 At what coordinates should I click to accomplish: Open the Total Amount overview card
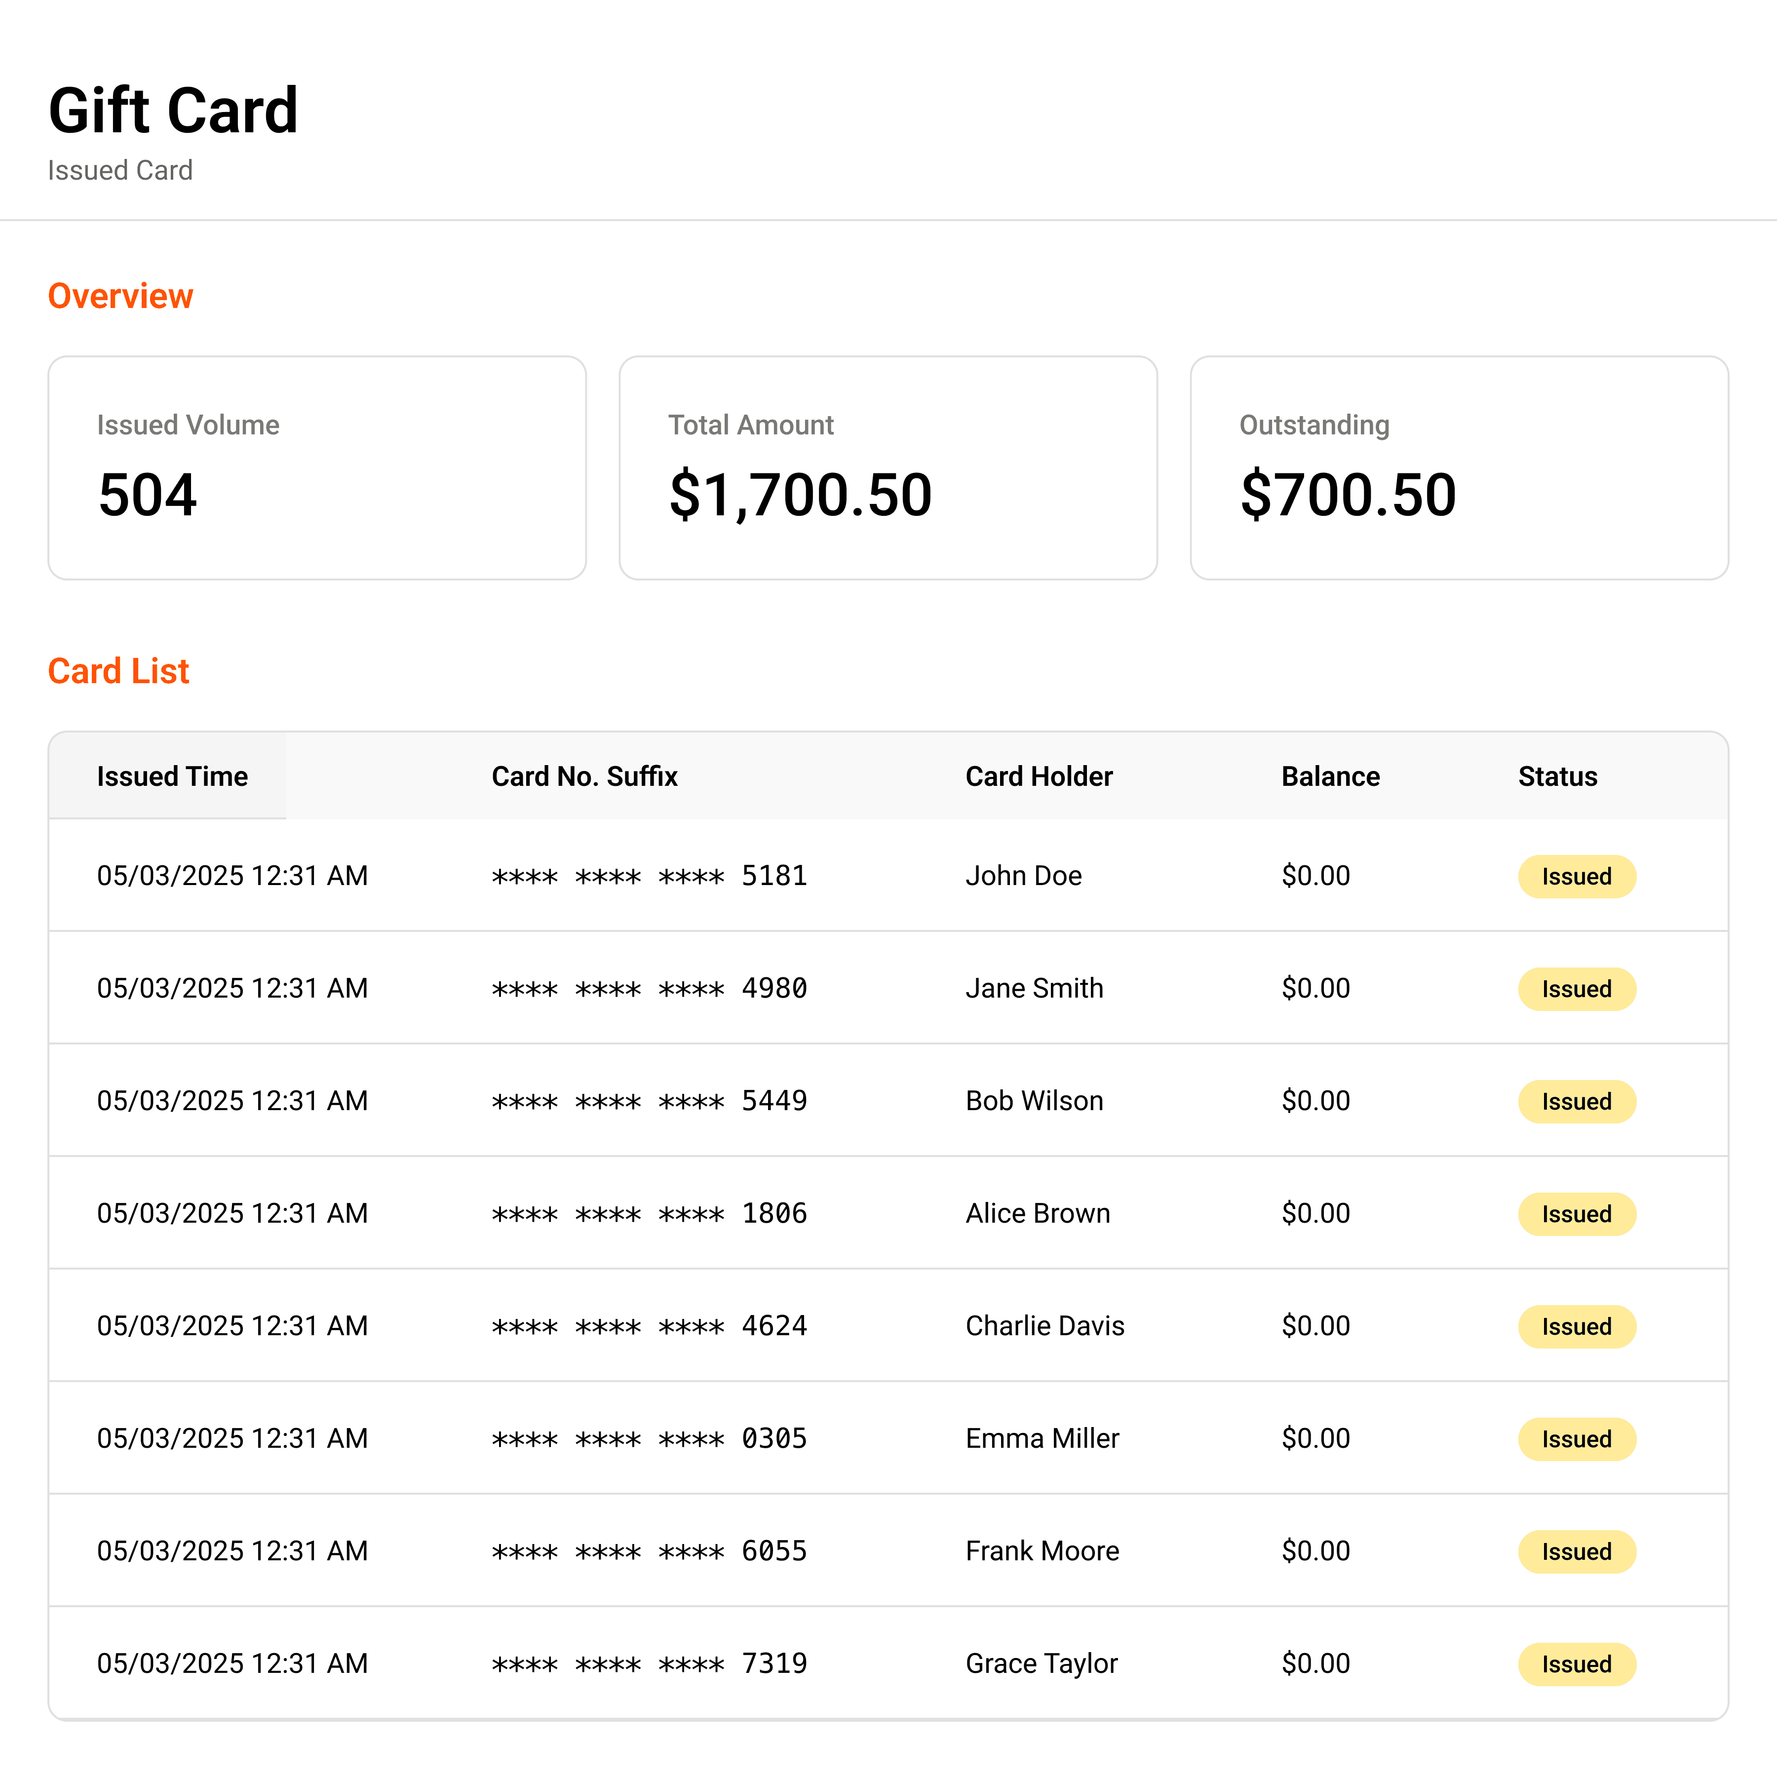[x=888, y=468]
